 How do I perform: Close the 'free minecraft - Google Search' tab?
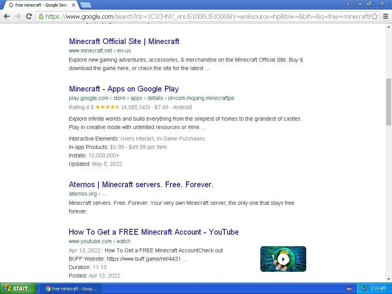coord(73,5)
